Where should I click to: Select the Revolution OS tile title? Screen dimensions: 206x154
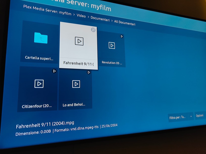(x=112, y=63)
